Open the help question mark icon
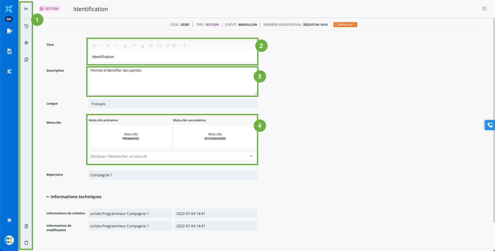495x251 pixels. 484,9
